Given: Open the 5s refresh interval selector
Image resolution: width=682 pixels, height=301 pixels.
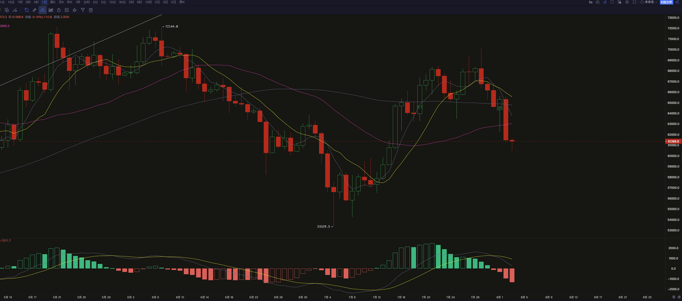Looking at the screenshot, I should click(591, 2).
